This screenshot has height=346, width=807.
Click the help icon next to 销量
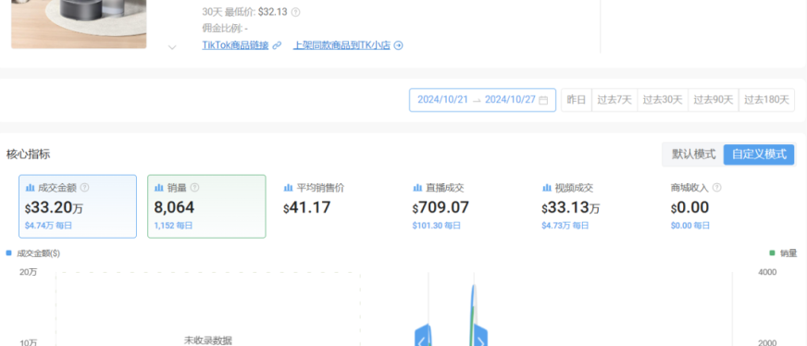click(x=194, y=188)
